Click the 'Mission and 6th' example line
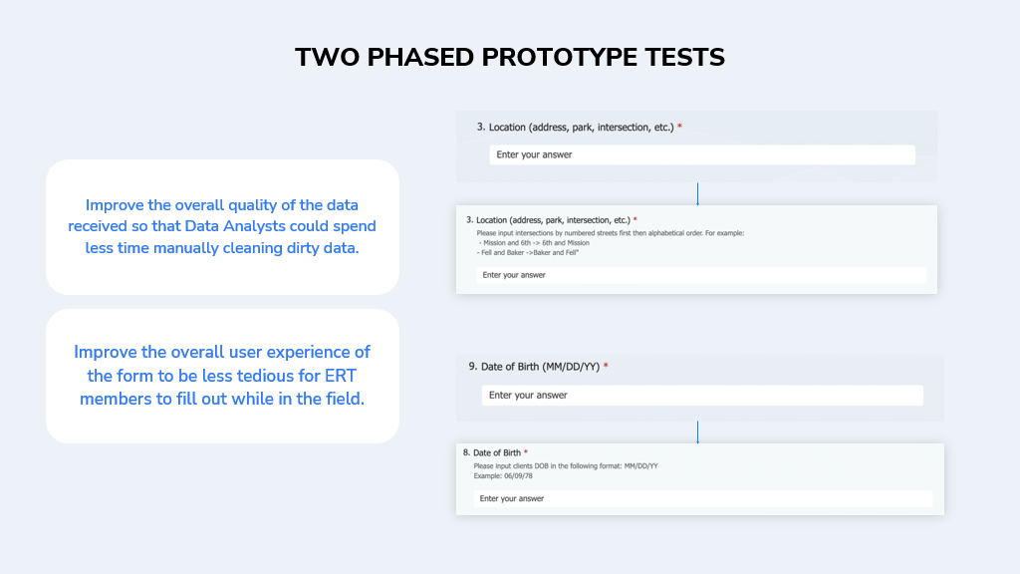The width and height of the screenshot is (1020, 574). [534, 243]
